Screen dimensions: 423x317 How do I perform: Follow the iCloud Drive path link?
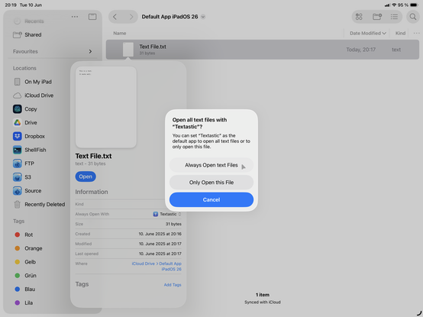tap(157, 267)
